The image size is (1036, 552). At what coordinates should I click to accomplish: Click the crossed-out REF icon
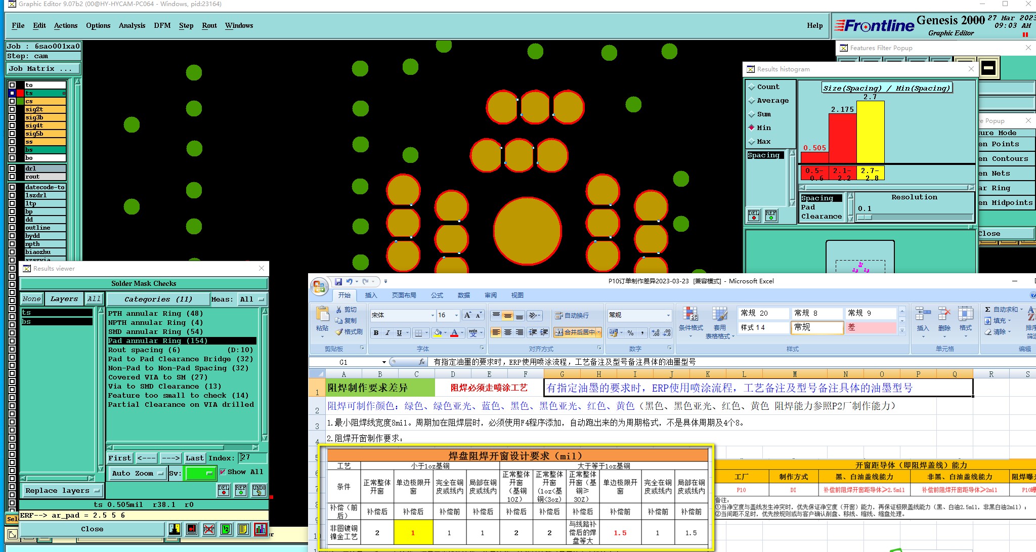[209, 529]
